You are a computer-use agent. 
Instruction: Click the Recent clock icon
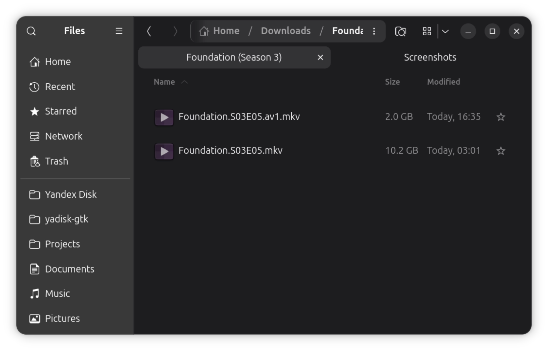click(34, 87)
